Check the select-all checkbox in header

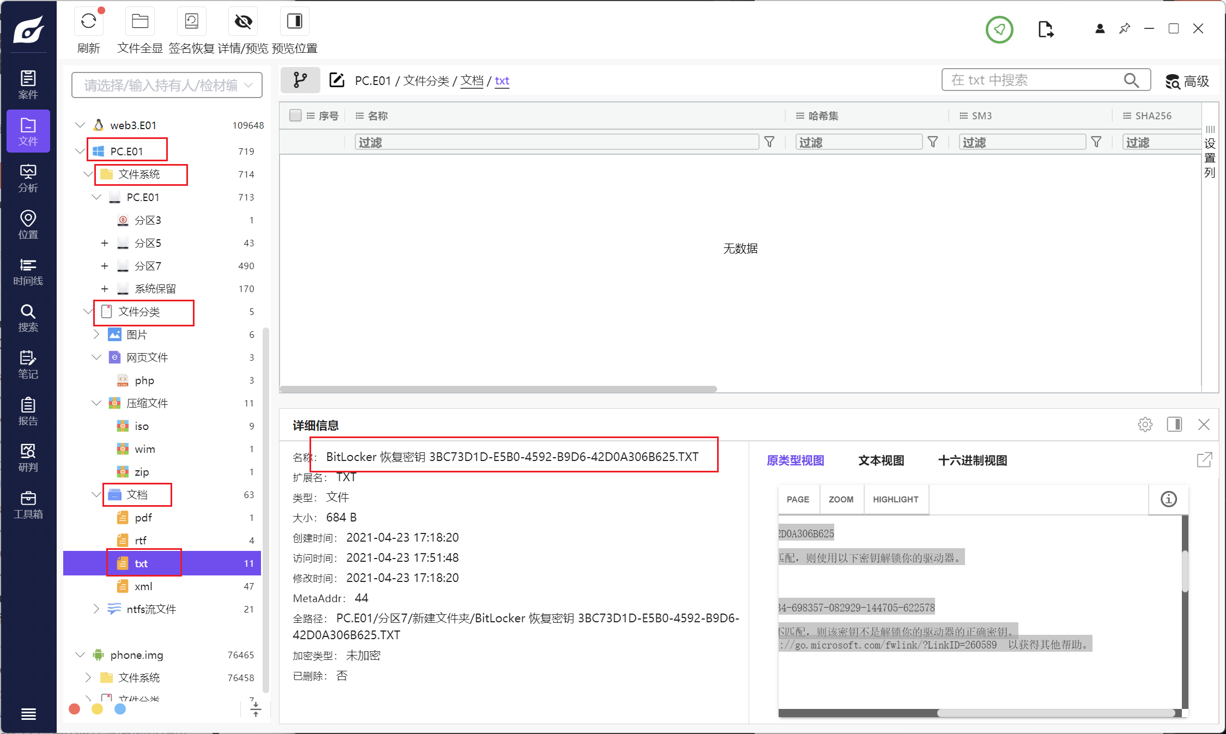[295, 116]
